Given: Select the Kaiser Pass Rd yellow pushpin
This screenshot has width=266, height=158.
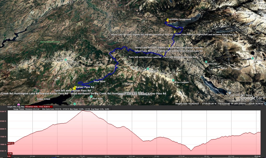Looking at the screenshot, I should 75,87.
